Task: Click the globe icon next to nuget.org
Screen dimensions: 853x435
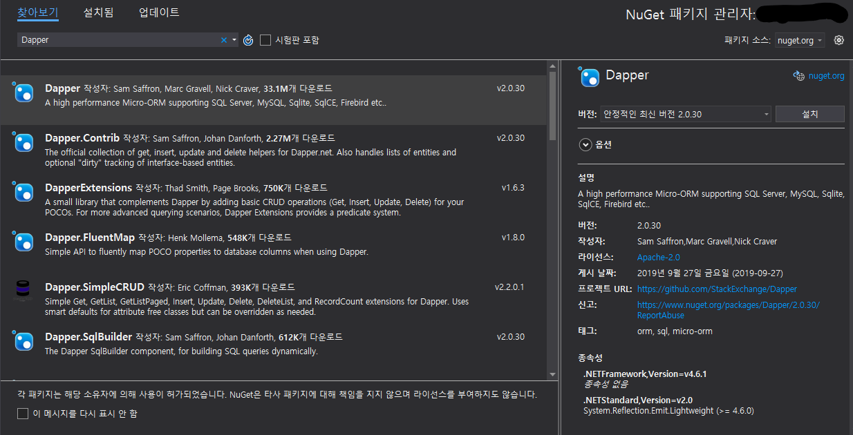Action: click(x=798, y=76)
